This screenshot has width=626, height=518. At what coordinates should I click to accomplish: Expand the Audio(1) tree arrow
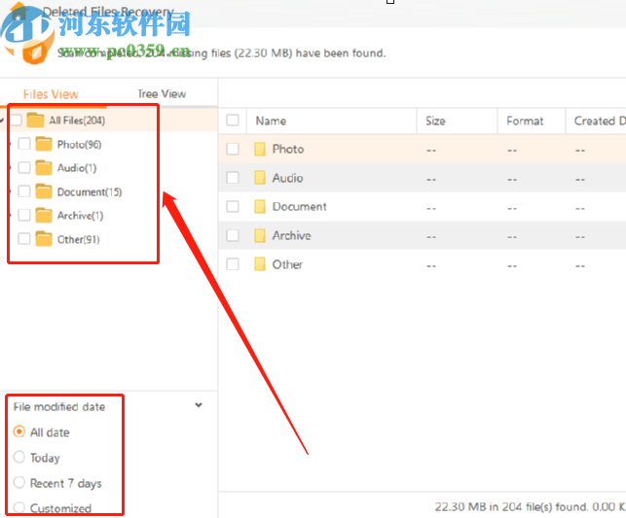click(11, 168)
